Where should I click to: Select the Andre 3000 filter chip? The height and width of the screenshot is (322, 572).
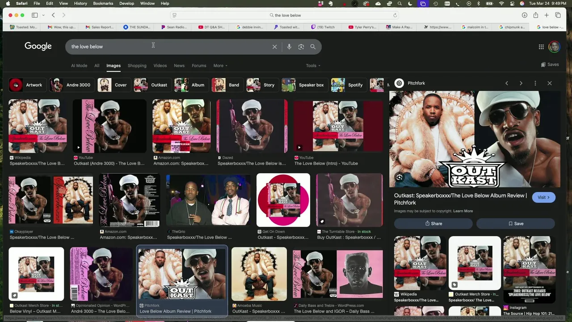[72, 85]
